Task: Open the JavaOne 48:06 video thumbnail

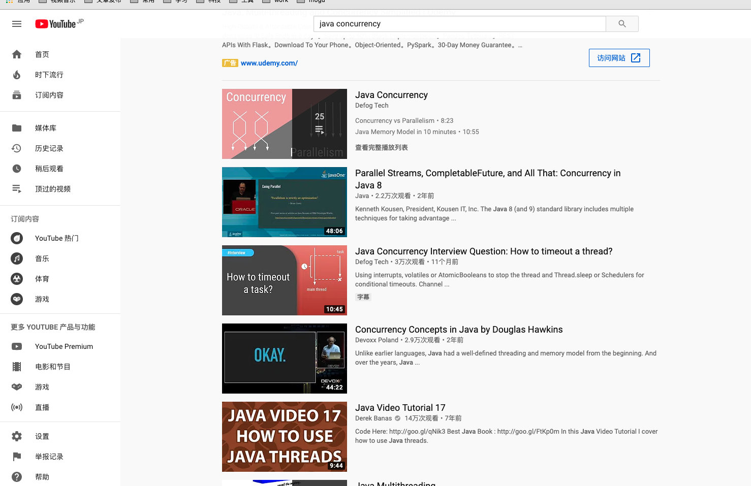Action: (285, 202)
